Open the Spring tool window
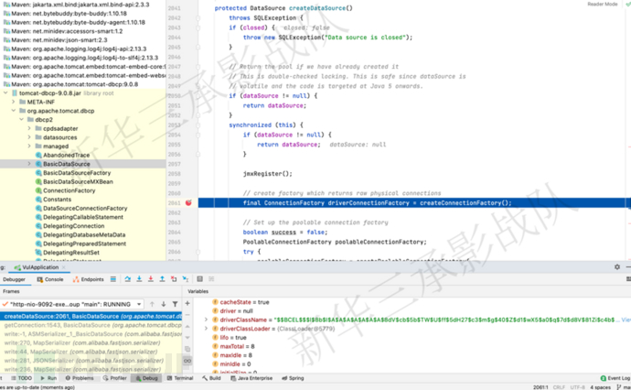The image size is (631, 390). 296,377
